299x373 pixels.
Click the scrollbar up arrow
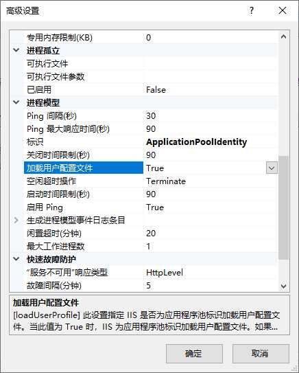(283, 36)
